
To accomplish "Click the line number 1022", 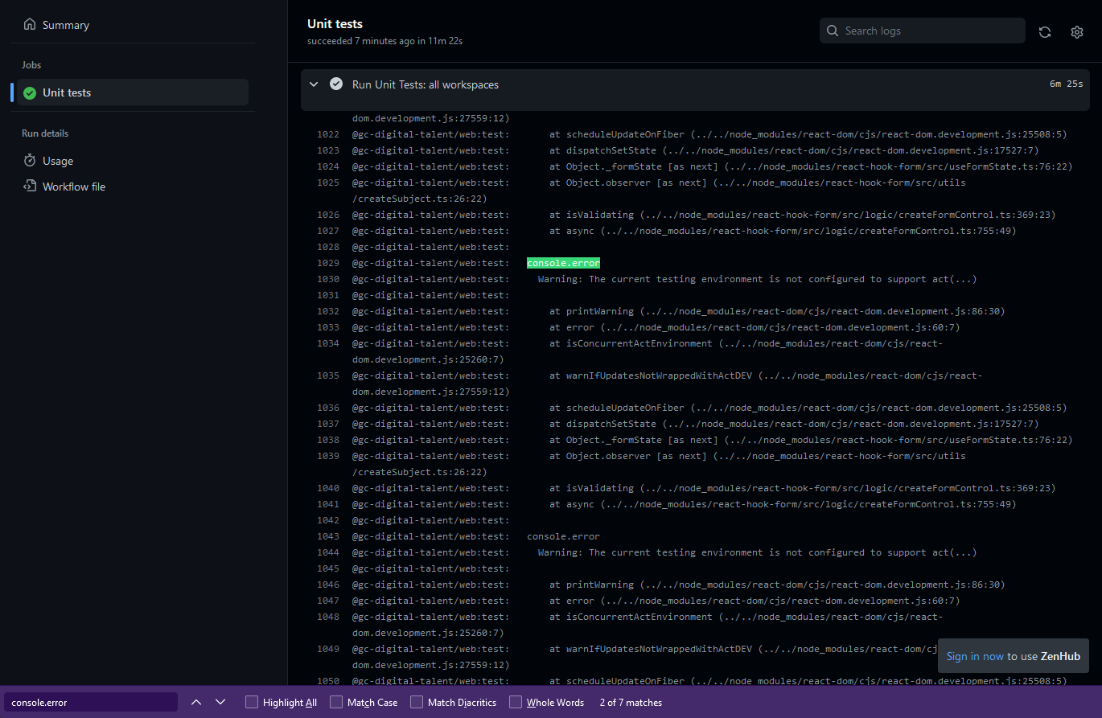I will [x=327, y=134].
